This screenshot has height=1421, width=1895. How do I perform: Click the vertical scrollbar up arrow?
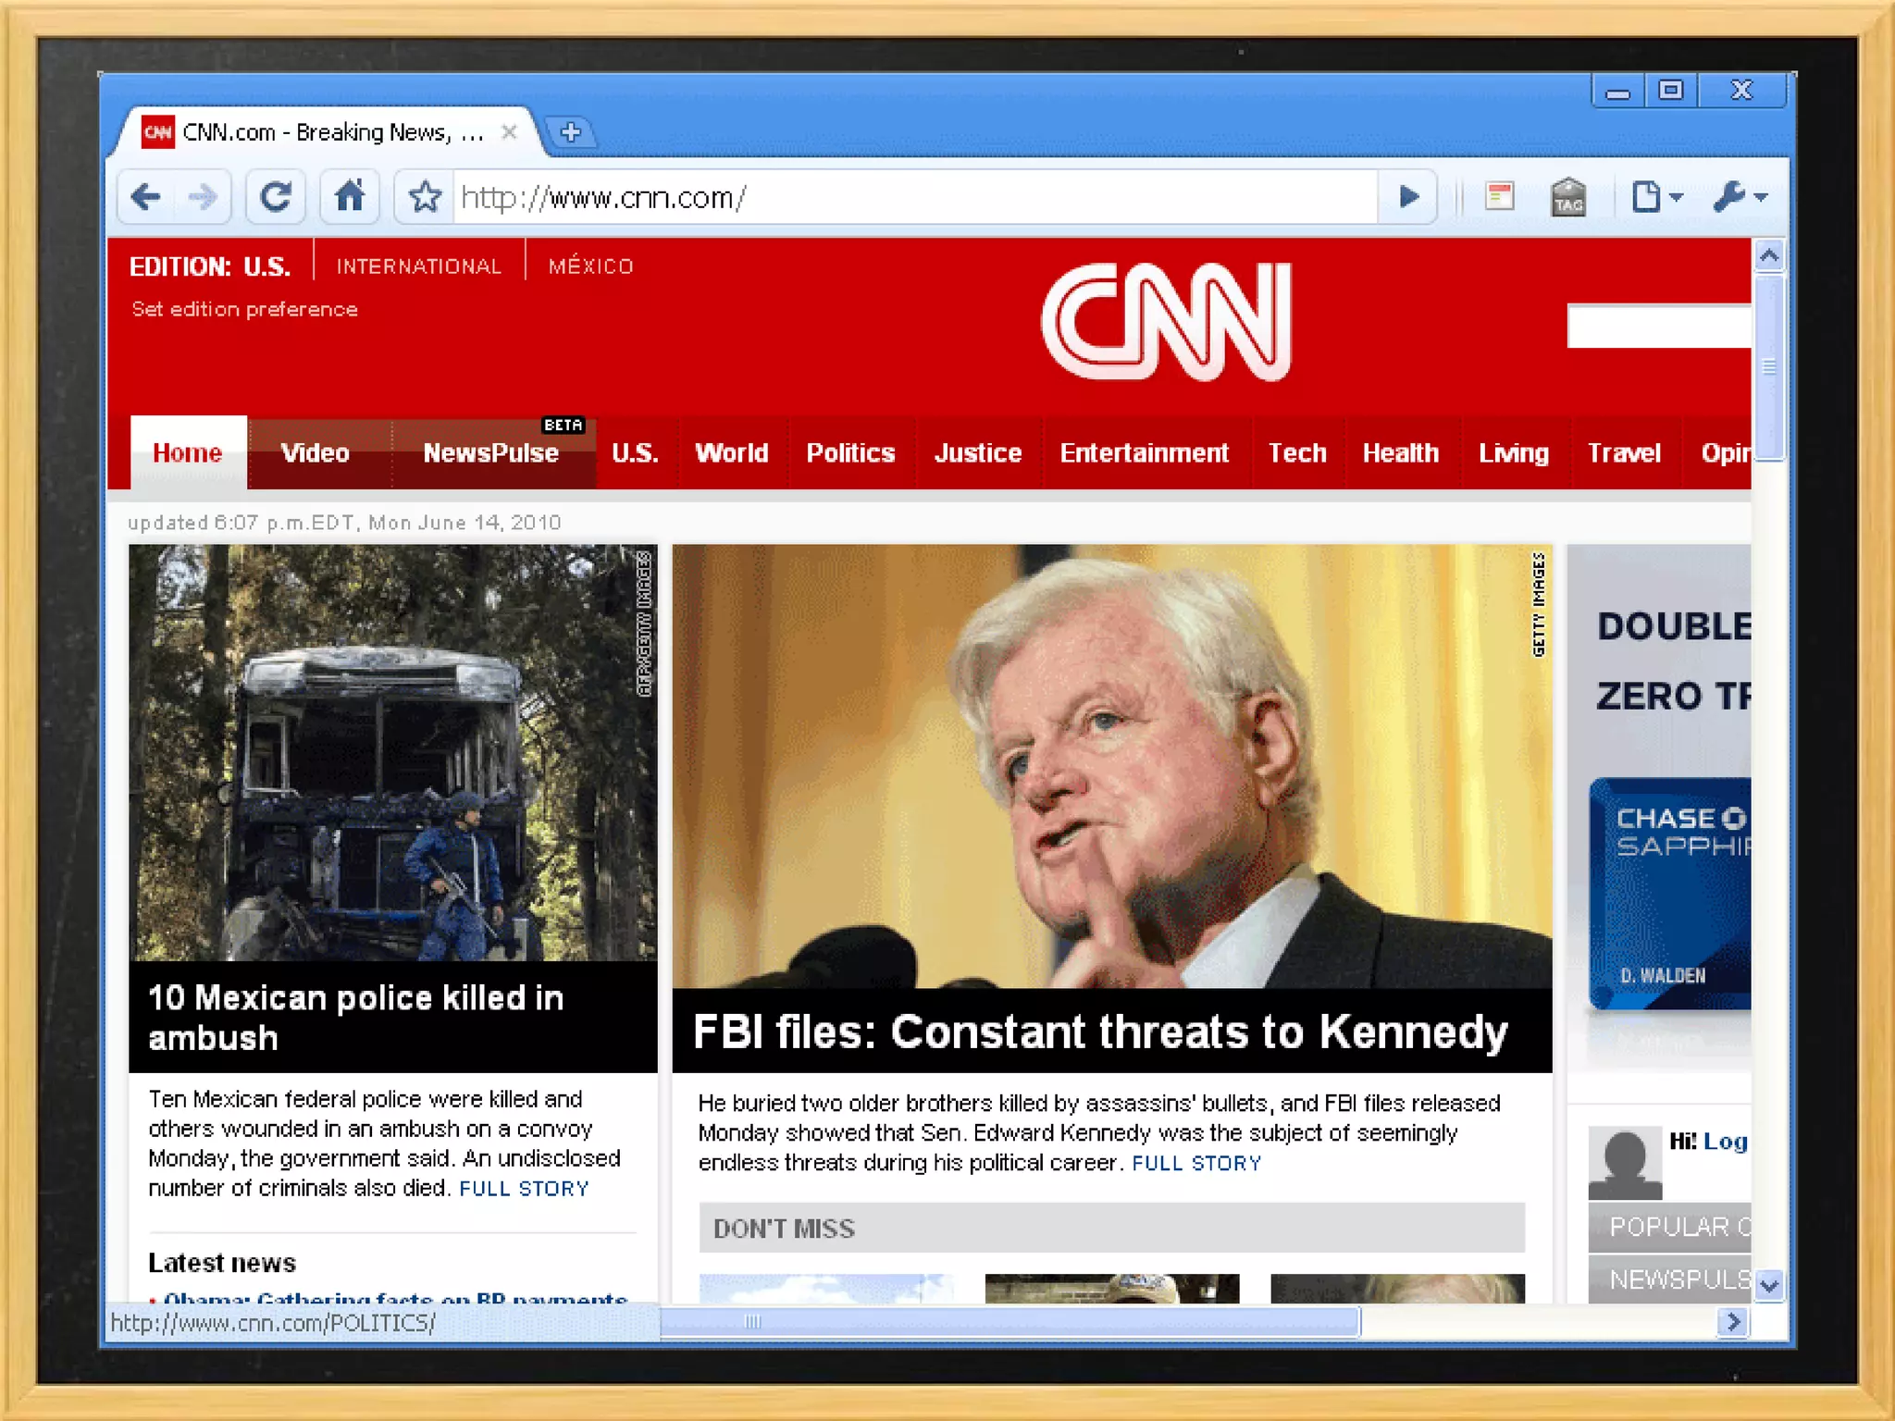tap(1769, 255)
